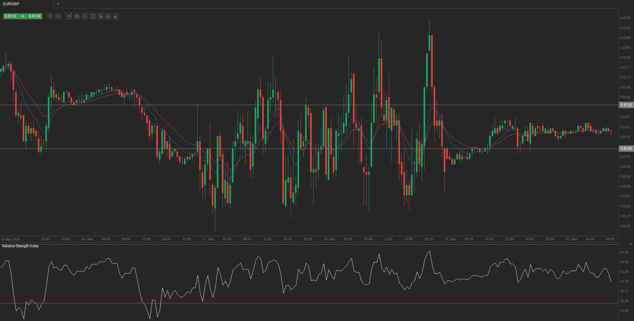Click the zoom out magnifier icon
The height and width of the screenshot is (321, 634).
pyautogui.click(x=50, y=16)
